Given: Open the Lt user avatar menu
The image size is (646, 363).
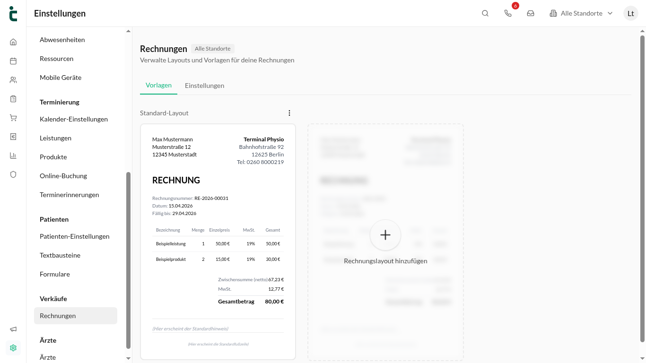Looking at the screenshot, I should click(x=631, y=13).
